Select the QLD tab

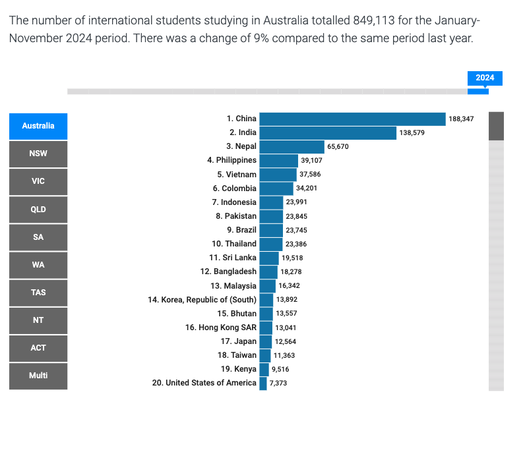pos(38,210)
